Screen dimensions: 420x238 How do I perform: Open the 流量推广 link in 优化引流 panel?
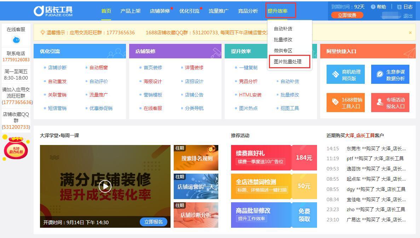pyautogui.click(x=99, y=95)
